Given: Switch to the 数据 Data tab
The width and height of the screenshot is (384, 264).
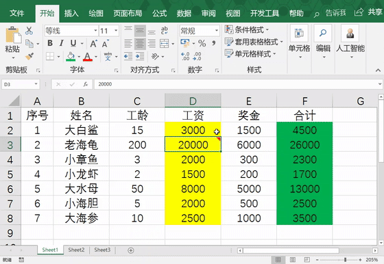Looking at the screenshot, I should pyautogui.click(x=184, y=13).
